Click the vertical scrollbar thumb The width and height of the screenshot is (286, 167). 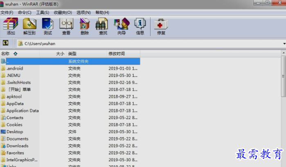click(x=284, y=76)
